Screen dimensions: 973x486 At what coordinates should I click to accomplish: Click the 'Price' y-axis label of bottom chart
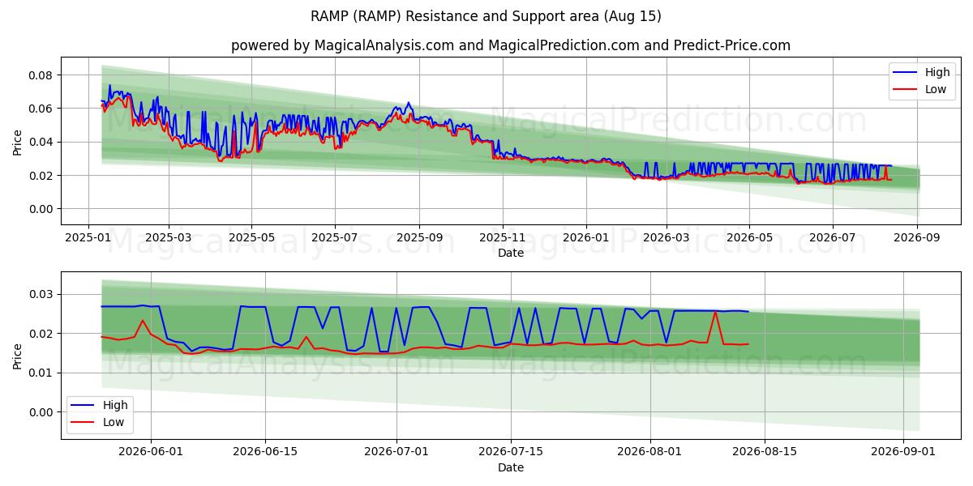coord(18,355)
